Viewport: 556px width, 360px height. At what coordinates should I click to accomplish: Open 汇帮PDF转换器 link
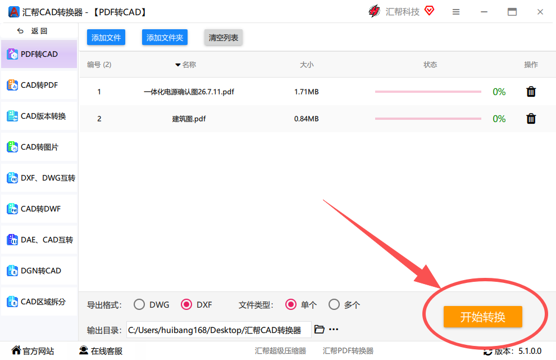click(348, 351)
